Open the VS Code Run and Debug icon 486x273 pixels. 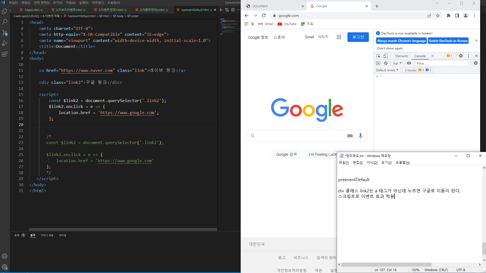pyautogui.click(x=5, y=43)
